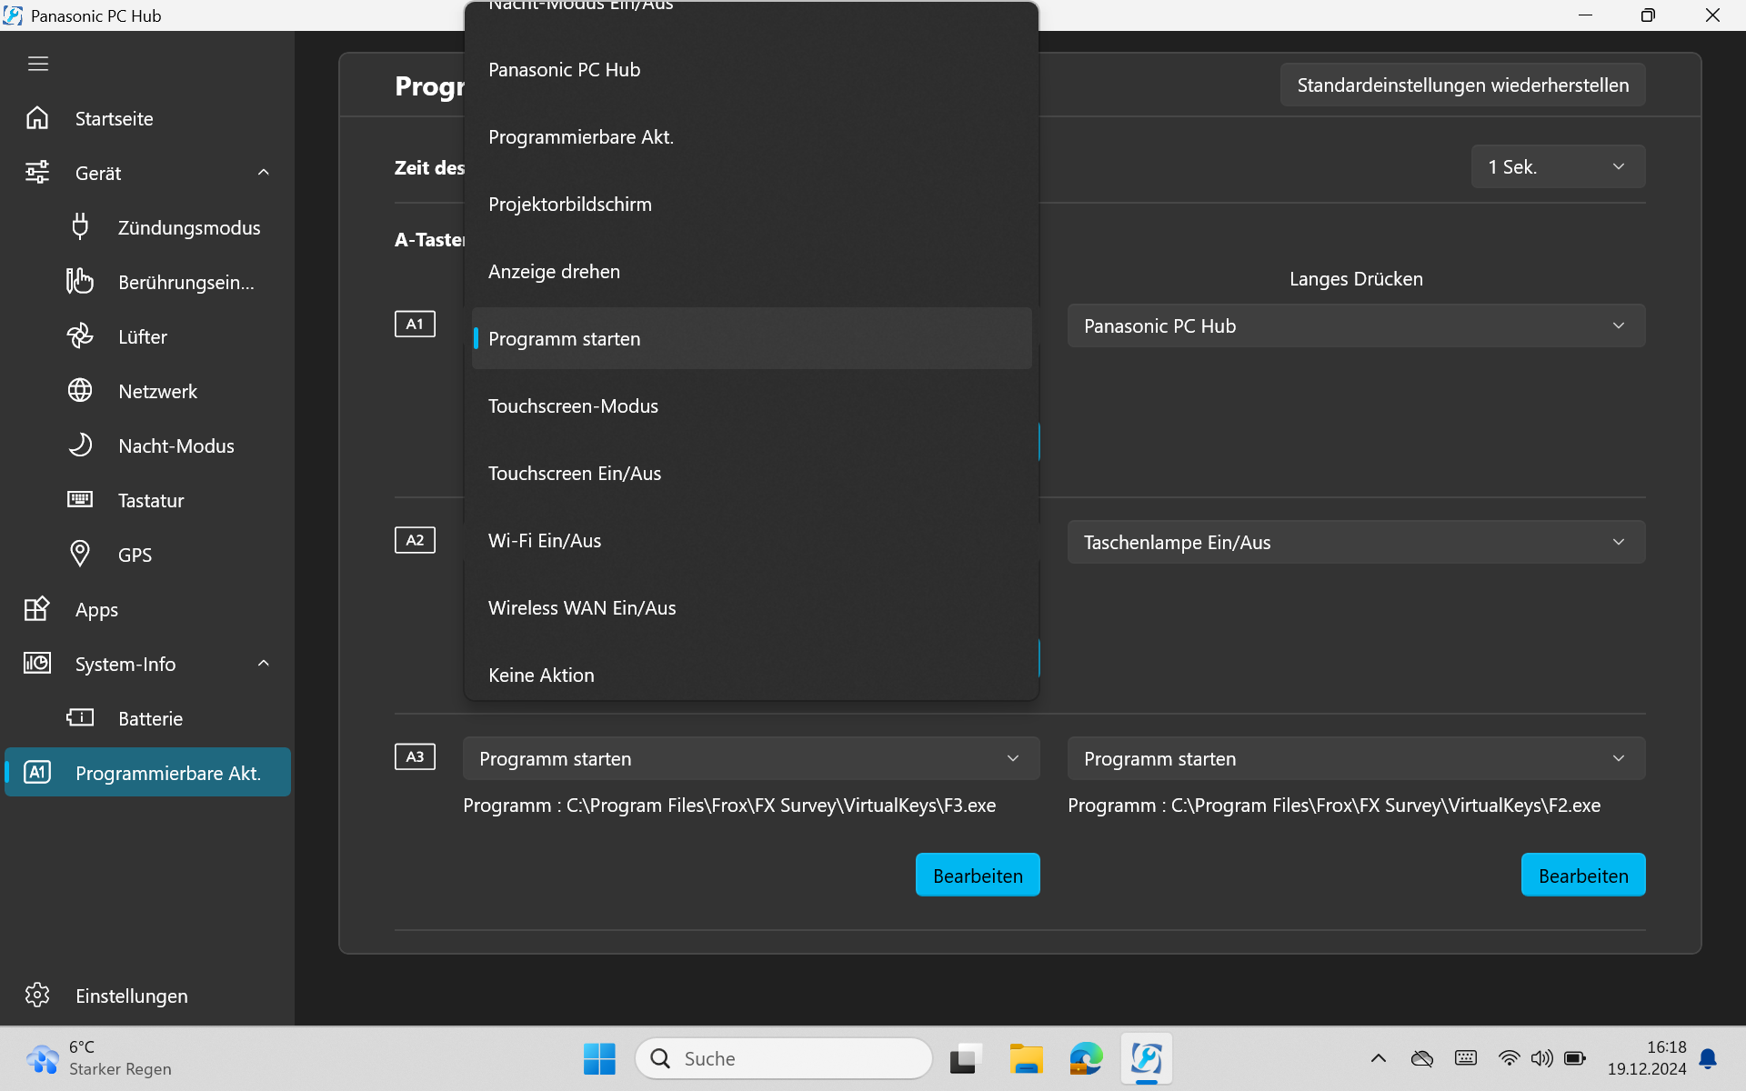Collapse the Gerät section
Viewport: 1746px width, 1091px height.
click(263, 173)
